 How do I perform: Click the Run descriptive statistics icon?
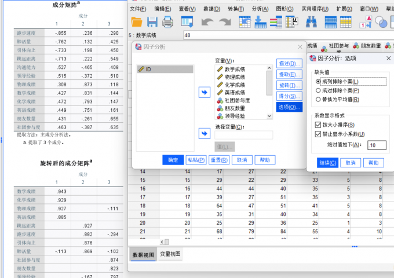[x=291, y=22]
